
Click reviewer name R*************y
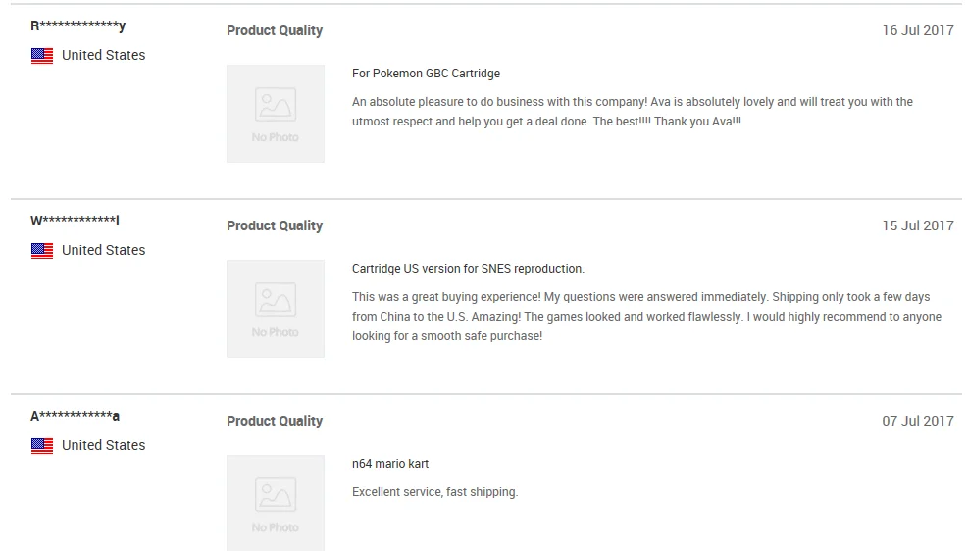[x=77, y=26]
